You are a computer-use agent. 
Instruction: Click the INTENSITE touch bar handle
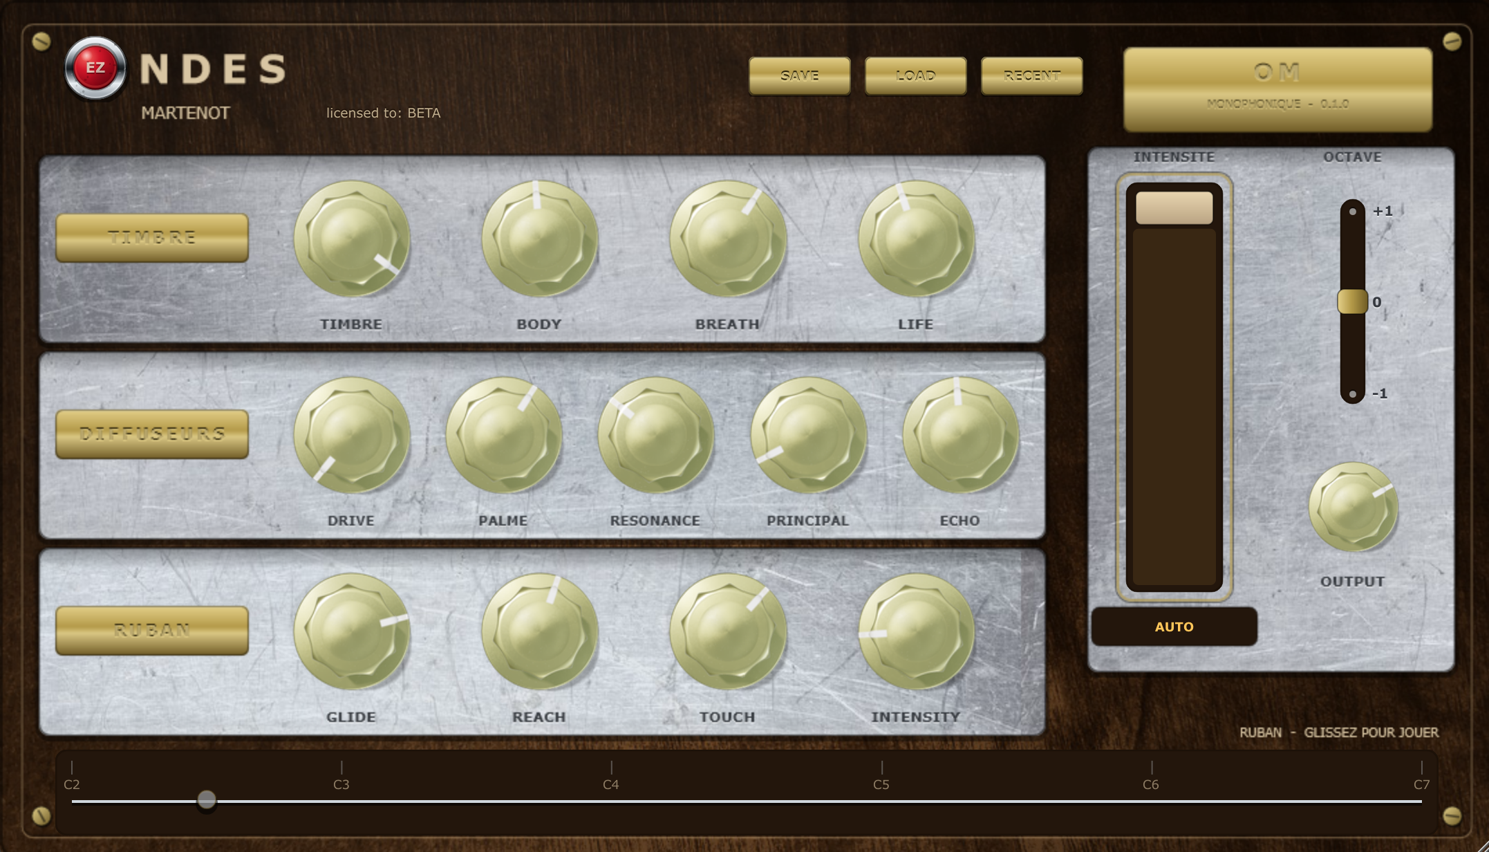pos(1174,208)
